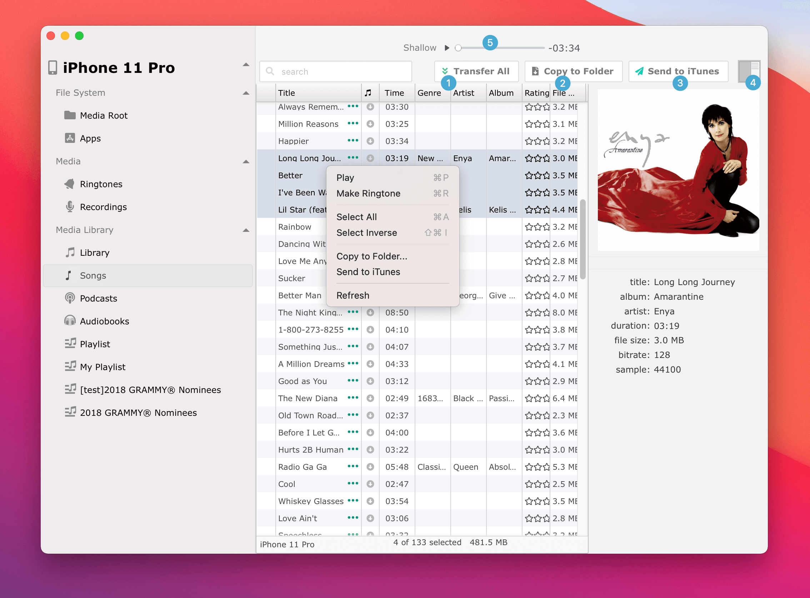Play the Shallow track

447,48
